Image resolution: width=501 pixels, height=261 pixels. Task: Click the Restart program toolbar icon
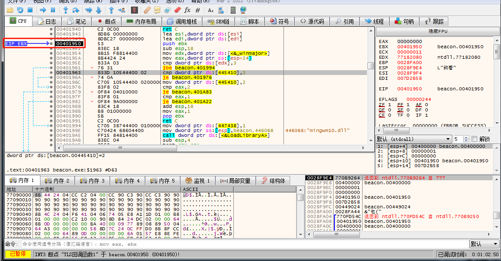pyautogui.click(x=20, y=10)
